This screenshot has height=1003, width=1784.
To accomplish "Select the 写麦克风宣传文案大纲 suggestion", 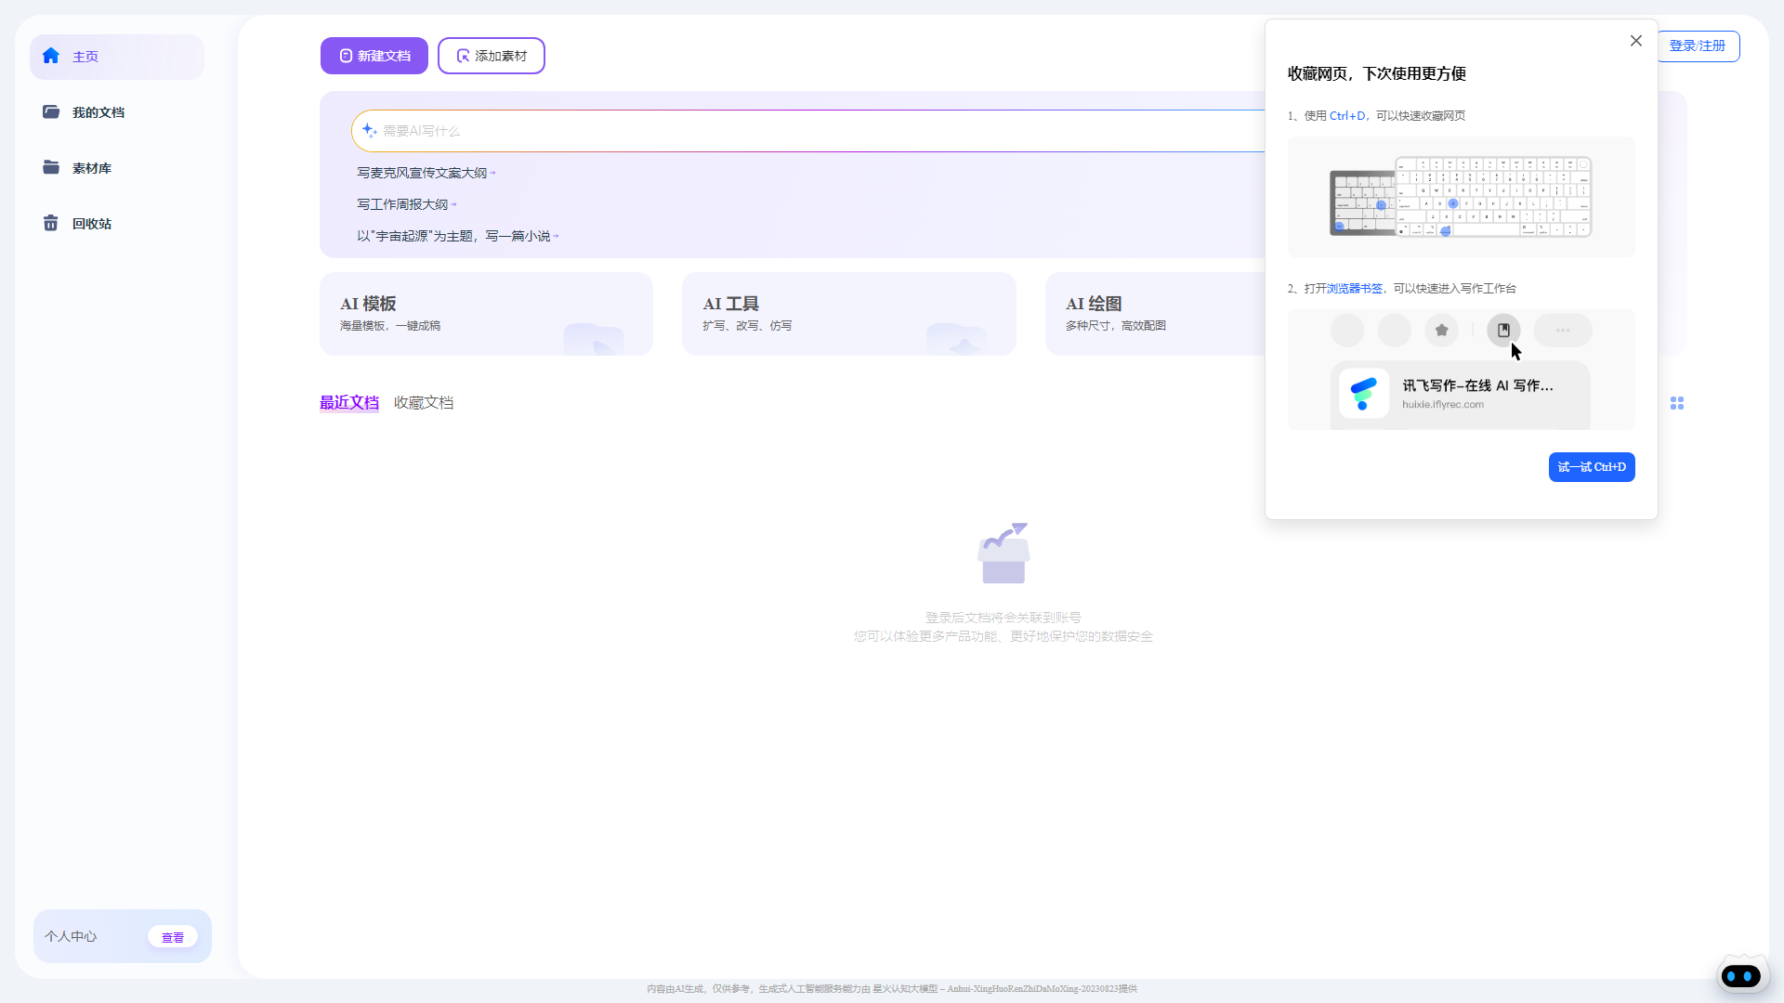I will click(x=423, y=173).
